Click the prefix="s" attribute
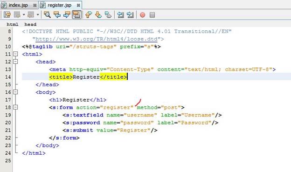 tap(137, 47)
